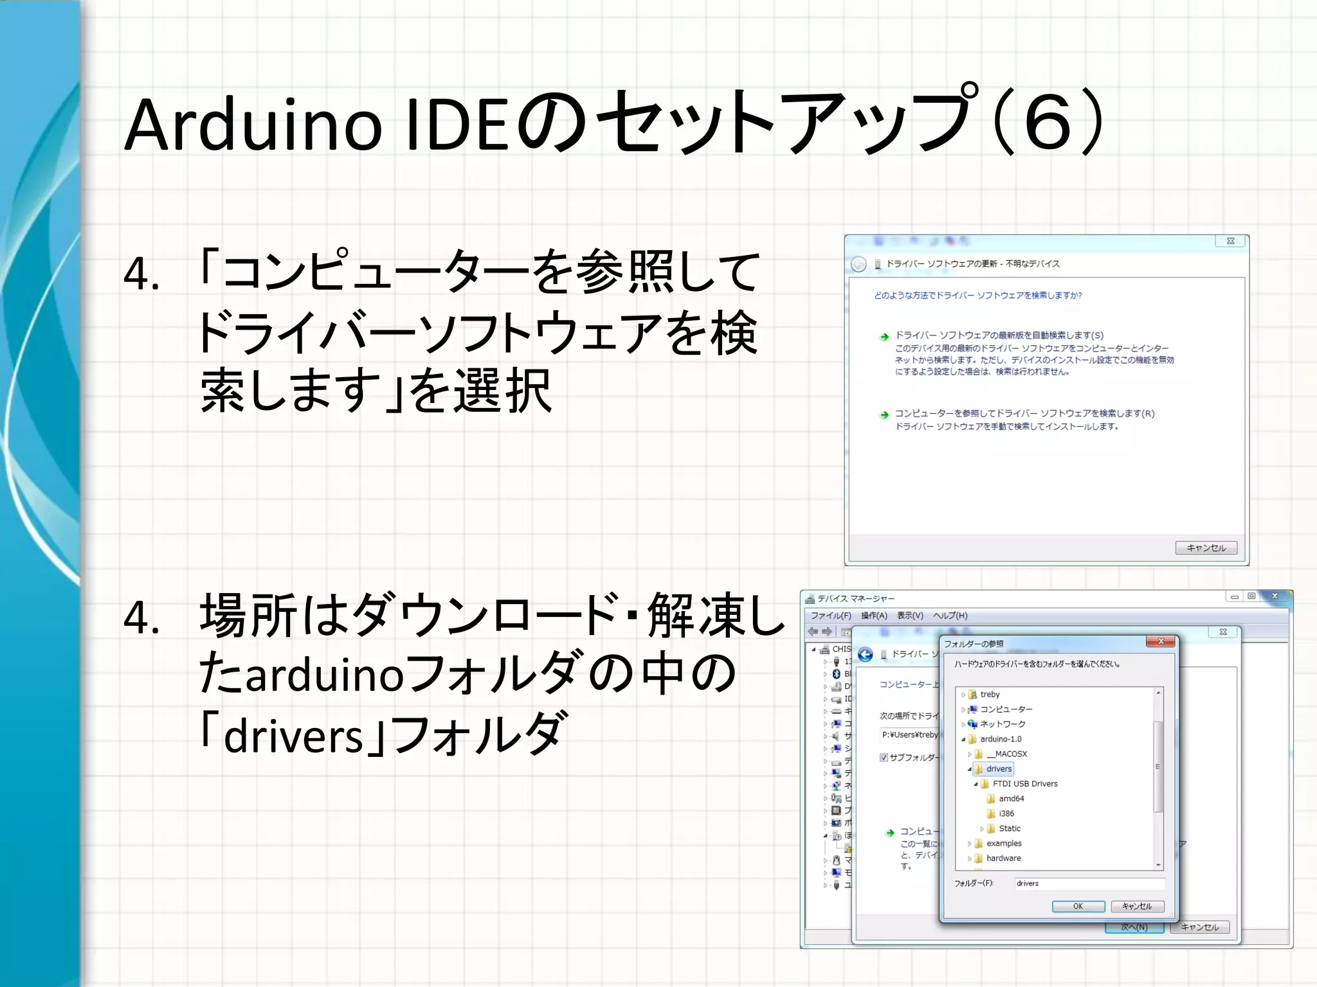Click 次へ(N) next button in wizard
This screenshot has height=987, width=1317.
coord(1134,927)
